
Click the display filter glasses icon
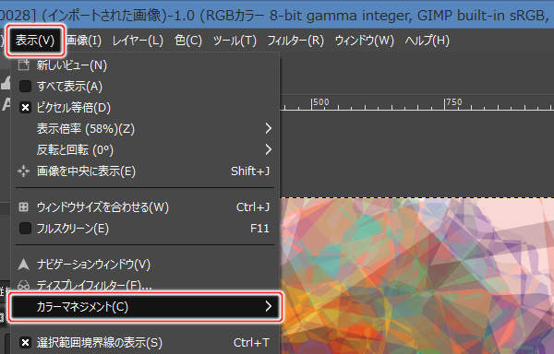(x=24, y=285)
